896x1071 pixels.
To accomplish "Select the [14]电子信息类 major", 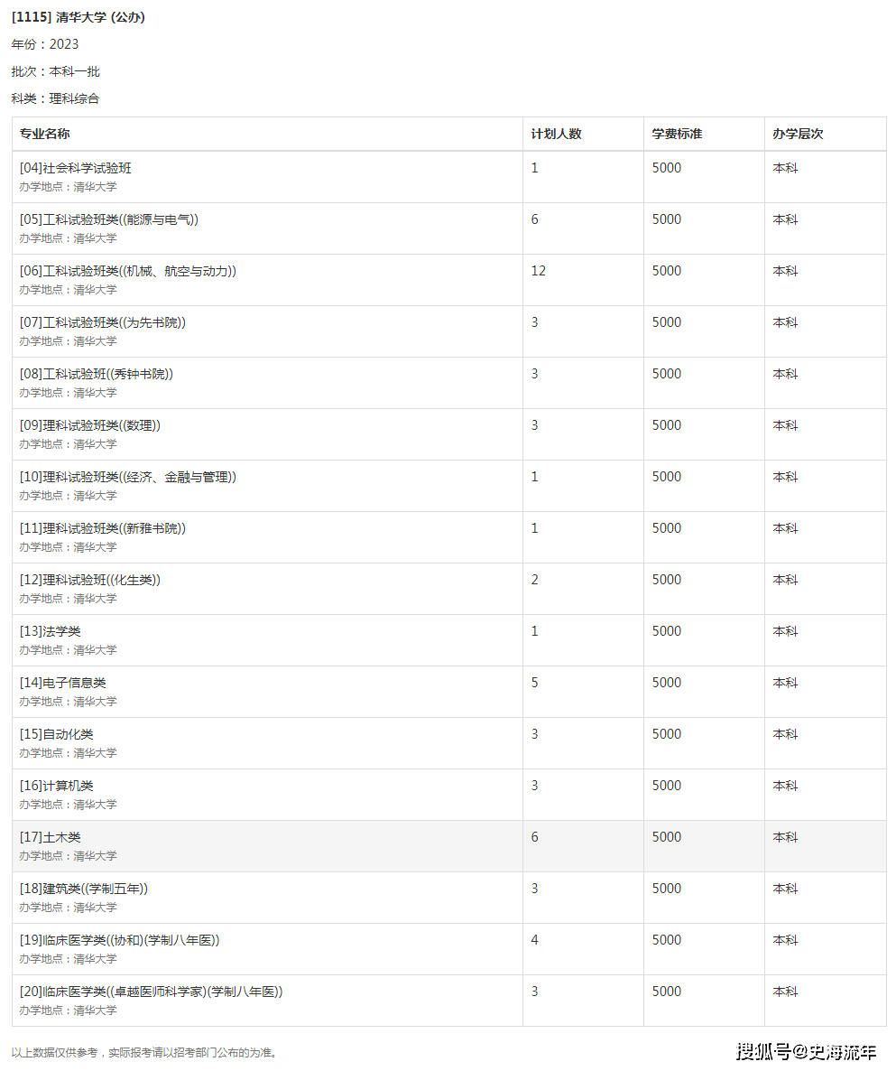I will pyautogui.click(x=63, y=683).
